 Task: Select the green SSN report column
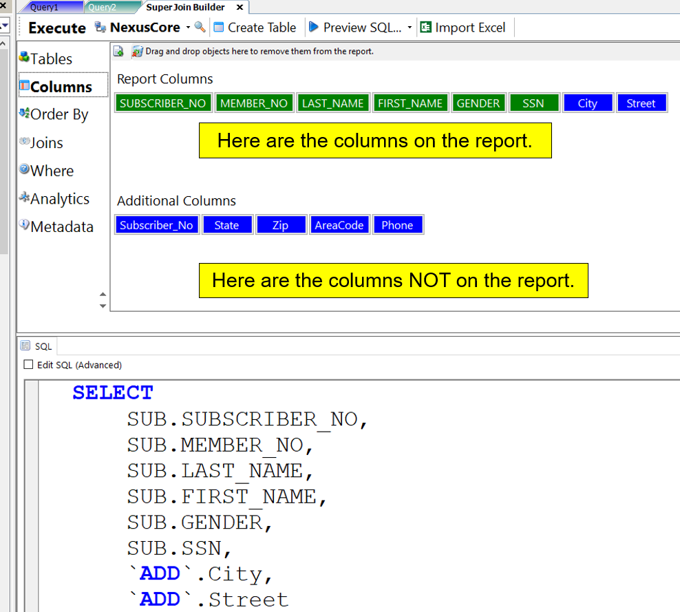tap(533, 103)
